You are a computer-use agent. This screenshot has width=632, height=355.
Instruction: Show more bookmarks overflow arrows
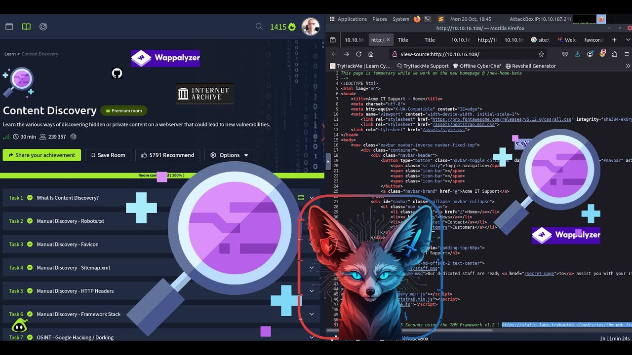tap(628, 66)
